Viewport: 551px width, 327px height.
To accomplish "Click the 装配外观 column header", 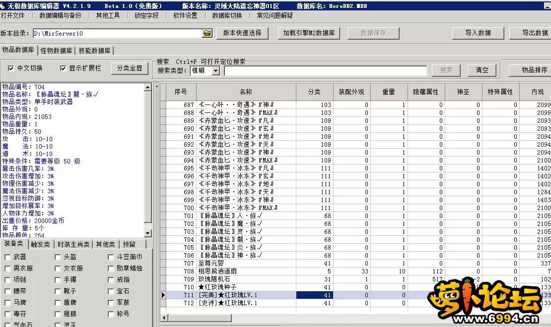I will [x=351, y=92].
